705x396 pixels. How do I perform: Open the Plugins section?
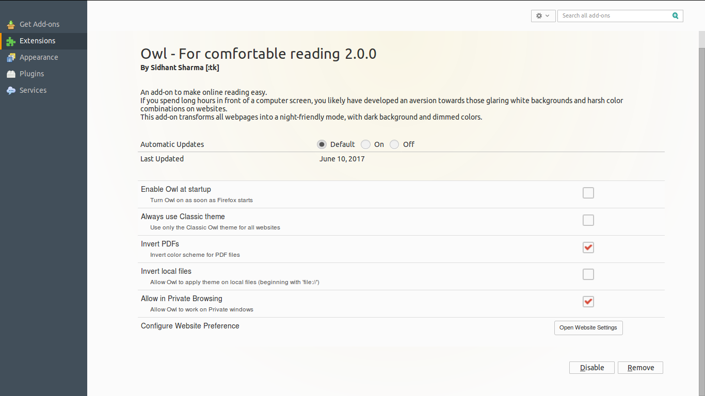31,74
